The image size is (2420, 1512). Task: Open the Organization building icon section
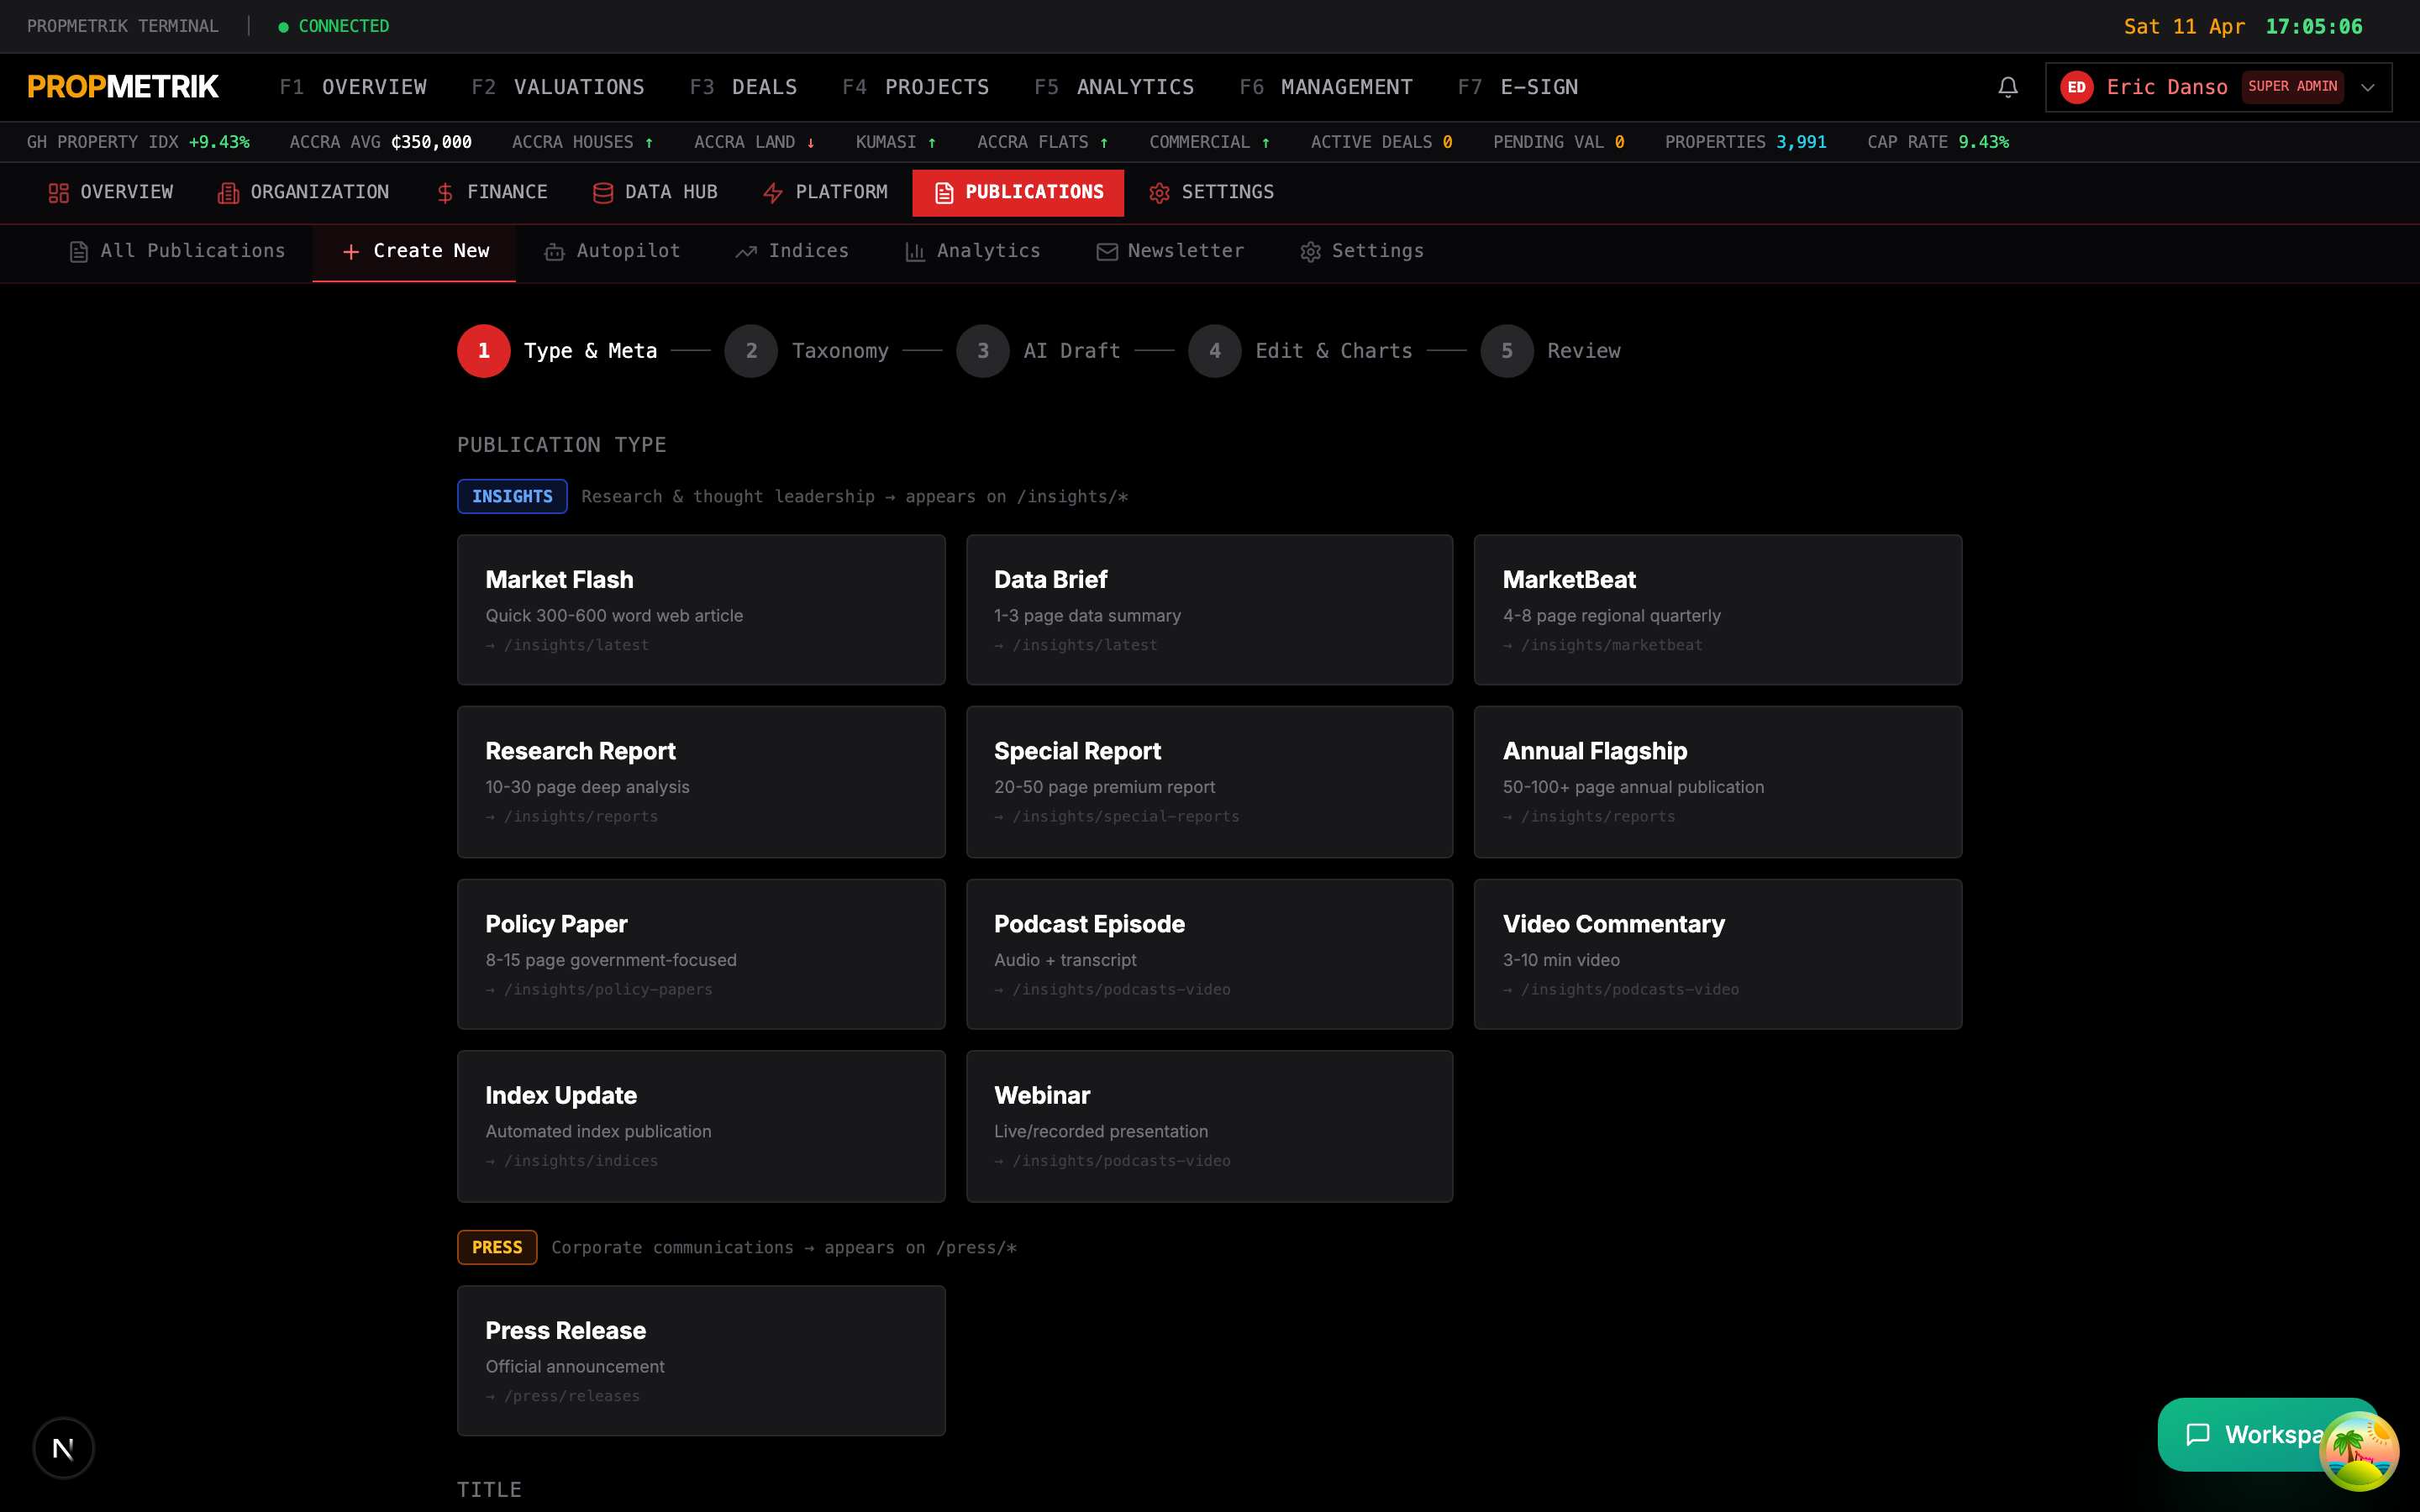pyautogui.click(x=303, y=192)
